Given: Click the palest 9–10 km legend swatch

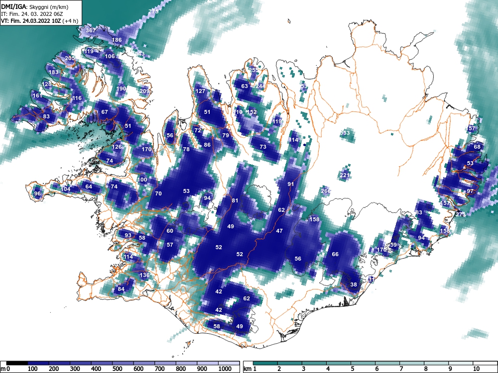Looking at the screenshot, I should point(461,363).
